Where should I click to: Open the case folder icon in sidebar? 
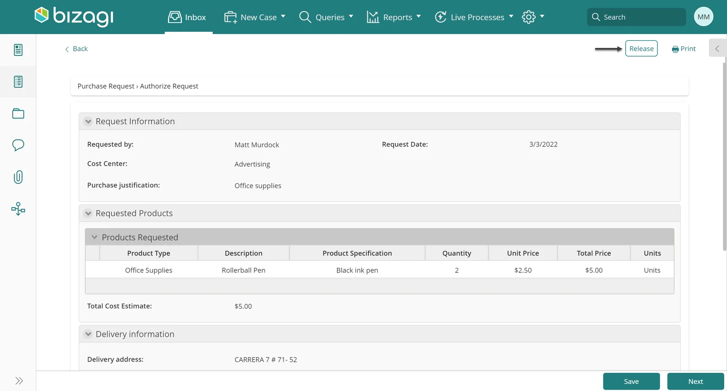pyautogui.click(x=18, y=114)
